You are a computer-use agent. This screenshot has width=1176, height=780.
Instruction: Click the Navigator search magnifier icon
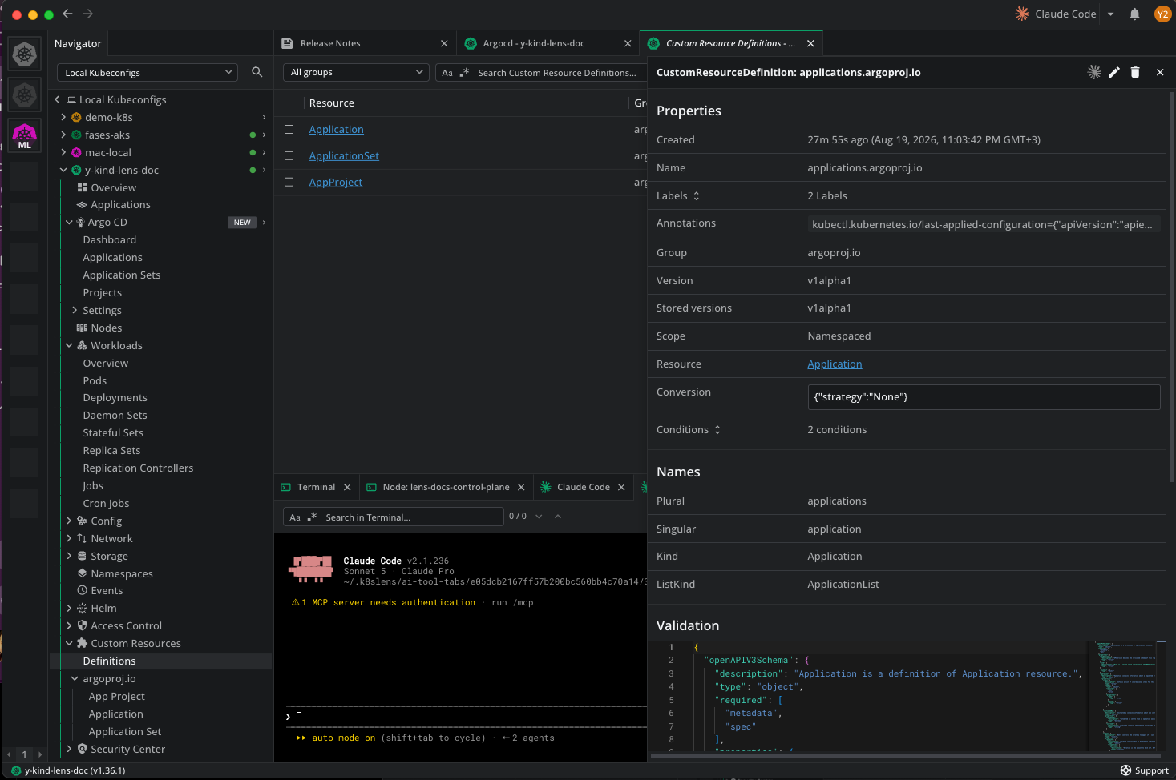pyautogui.click(x=257, y=72)
